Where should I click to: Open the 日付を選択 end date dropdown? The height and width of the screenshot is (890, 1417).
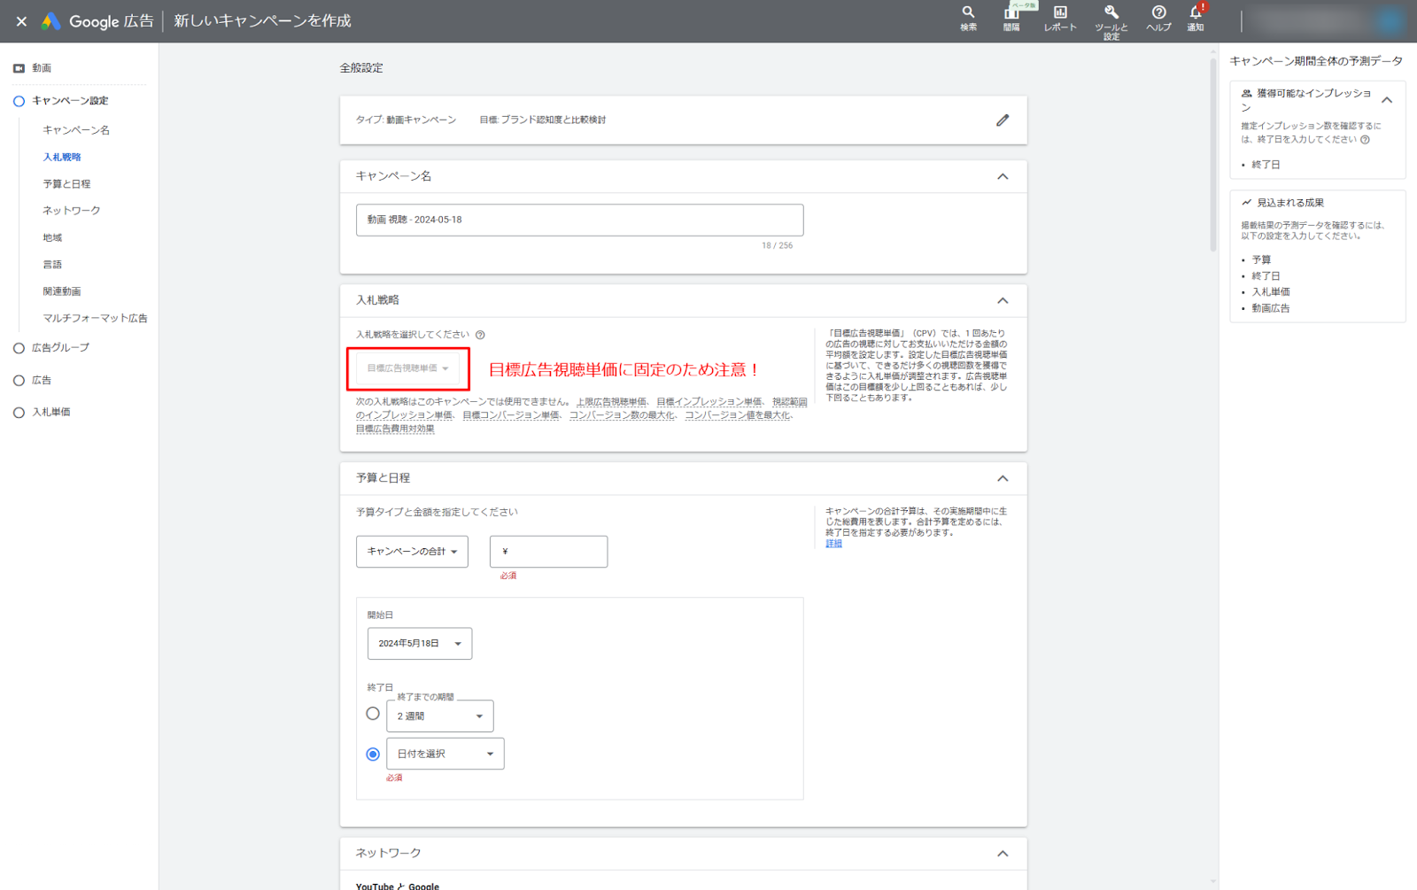[445, 754]
